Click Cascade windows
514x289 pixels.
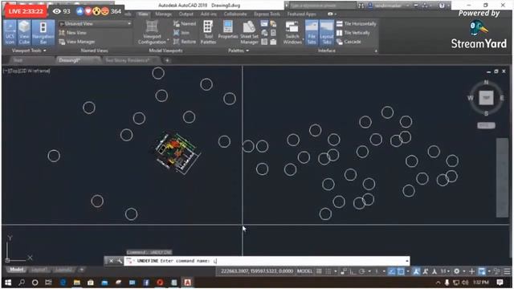[x=349, y=42]
